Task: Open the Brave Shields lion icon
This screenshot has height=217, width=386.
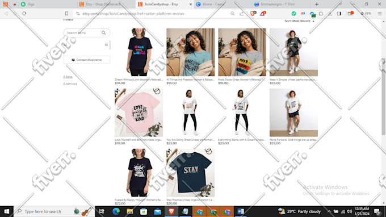Action: coord(253,13)
